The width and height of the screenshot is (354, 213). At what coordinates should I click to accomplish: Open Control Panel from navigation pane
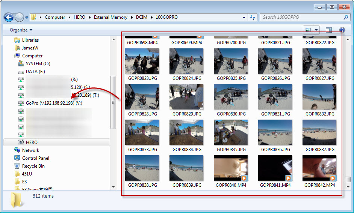(35, 158)
